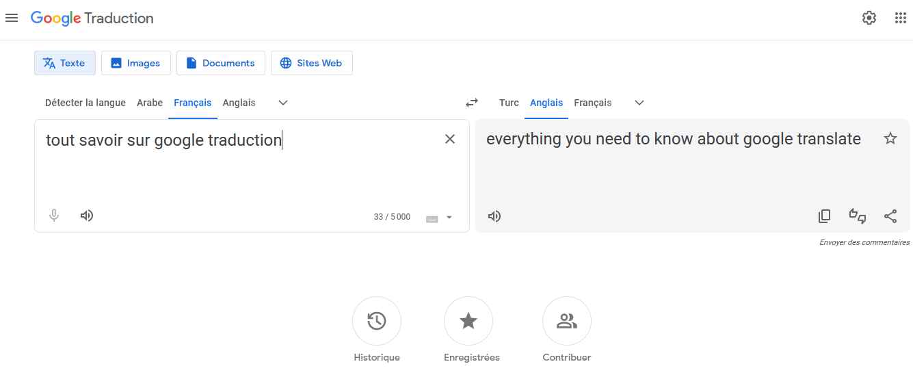Rate this translation with thumbs icon
Screen dimensions: 913x377
tap(858, 216)
